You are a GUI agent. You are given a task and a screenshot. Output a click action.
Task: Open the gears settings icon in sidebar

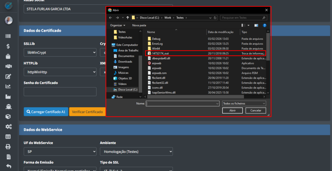pos(8,127)
